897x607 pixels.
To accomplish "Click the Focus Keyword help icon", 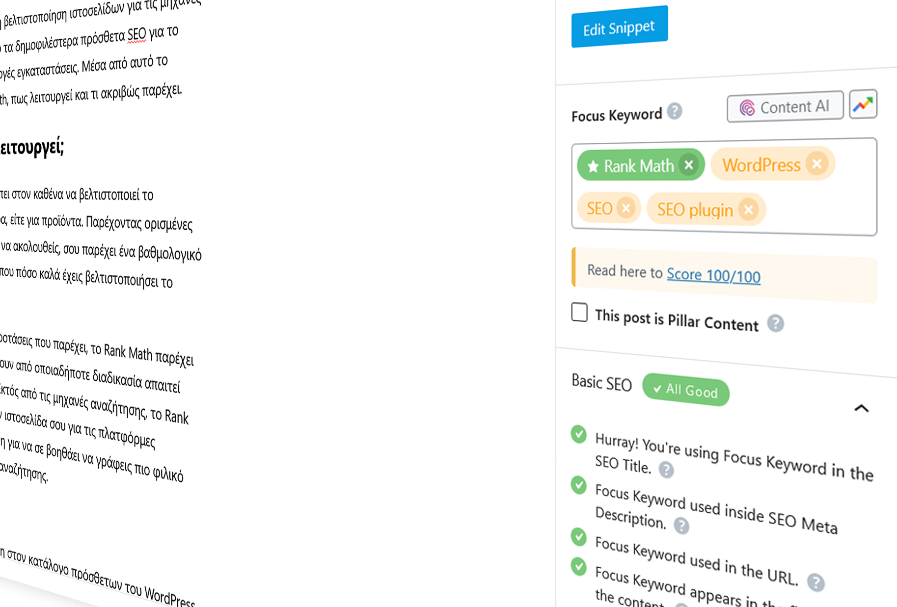I will coord(675,111).
